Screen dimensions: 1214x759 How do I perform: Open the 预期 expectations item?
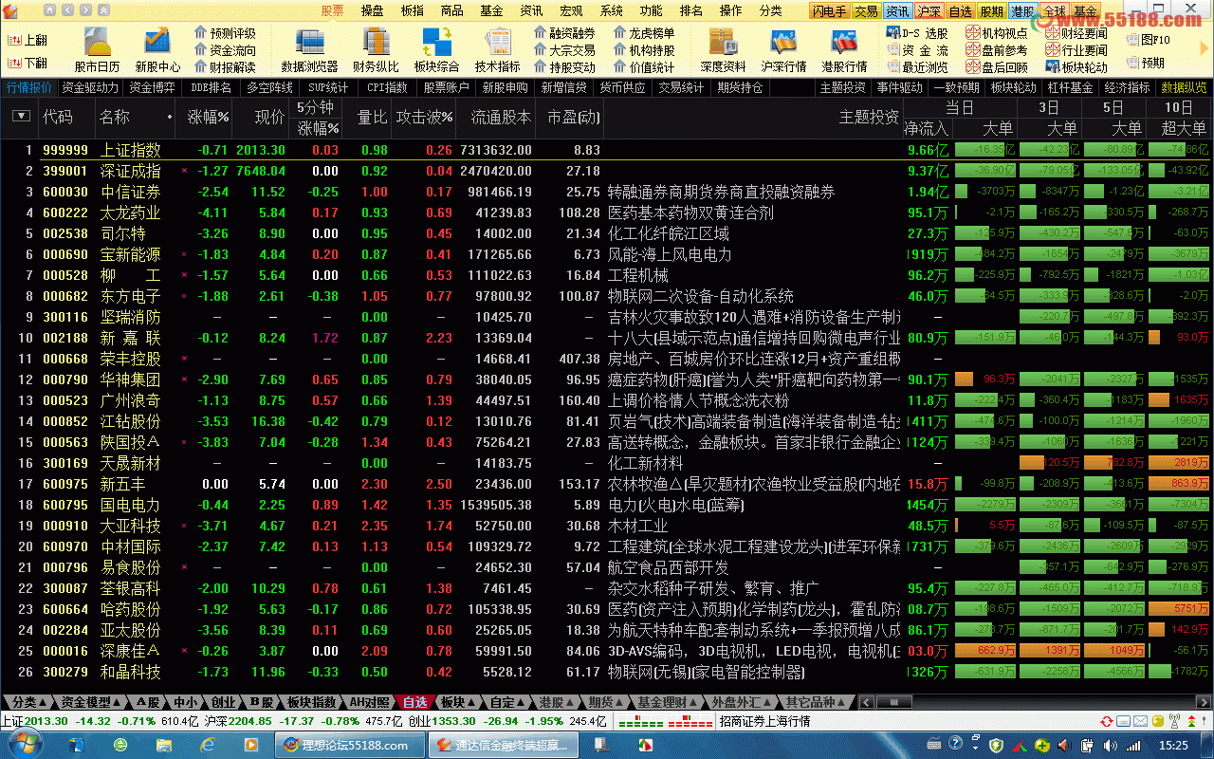pos(1146,63)
